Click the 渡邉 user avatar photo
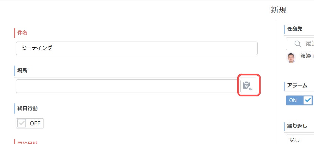 click(x=291, y=57)
